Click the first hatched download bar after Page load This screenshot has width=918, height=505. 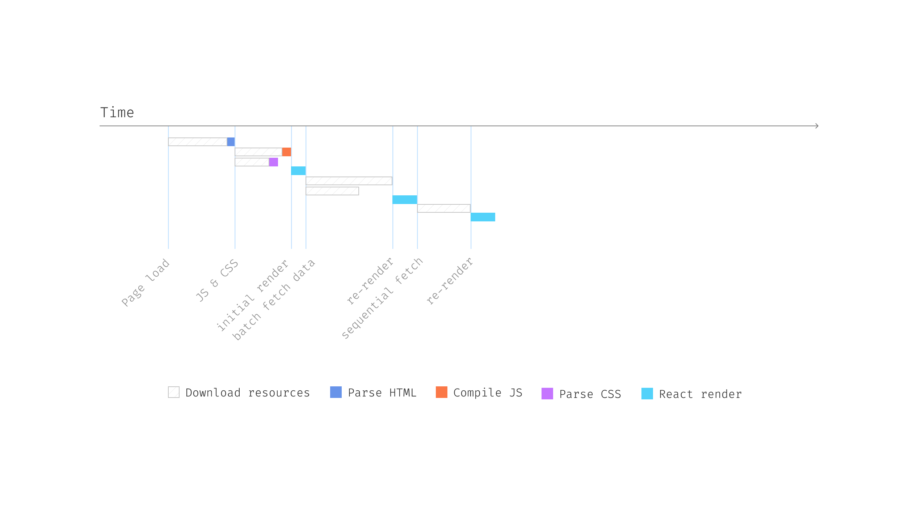pyautogui.click(x=198, y=142)
